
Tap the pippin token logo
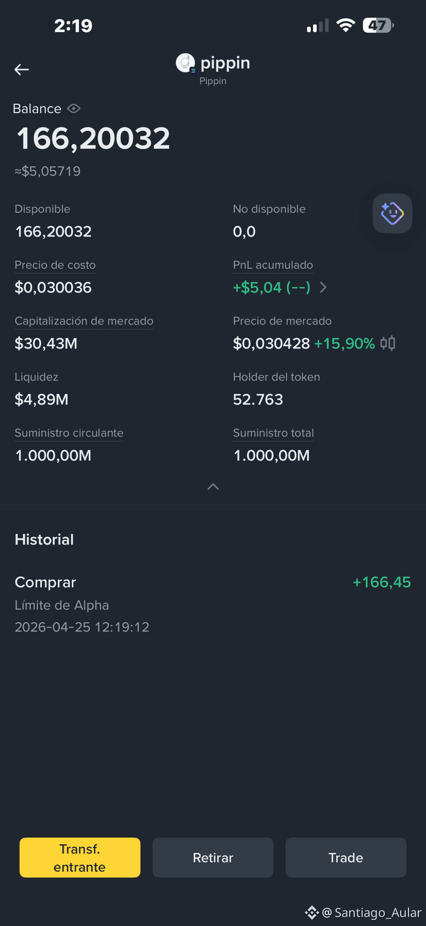(186, 63)
